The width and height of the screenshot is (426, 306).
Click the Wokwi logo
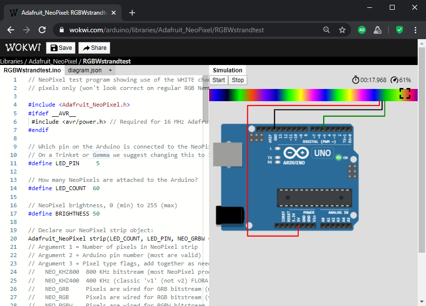(x=23, y=47)
